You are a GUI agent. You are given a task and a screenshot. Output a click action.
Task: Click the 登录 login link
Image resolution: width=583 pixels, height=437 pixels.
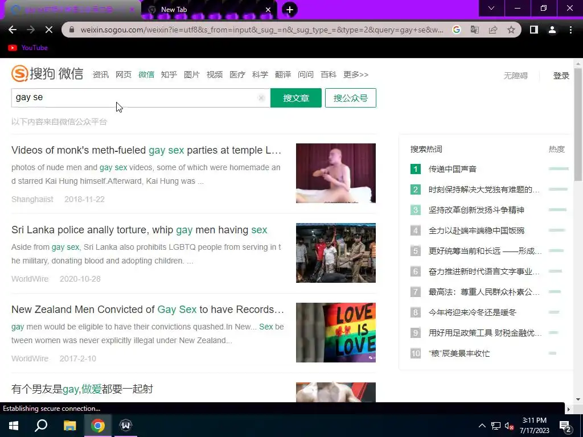561,76
